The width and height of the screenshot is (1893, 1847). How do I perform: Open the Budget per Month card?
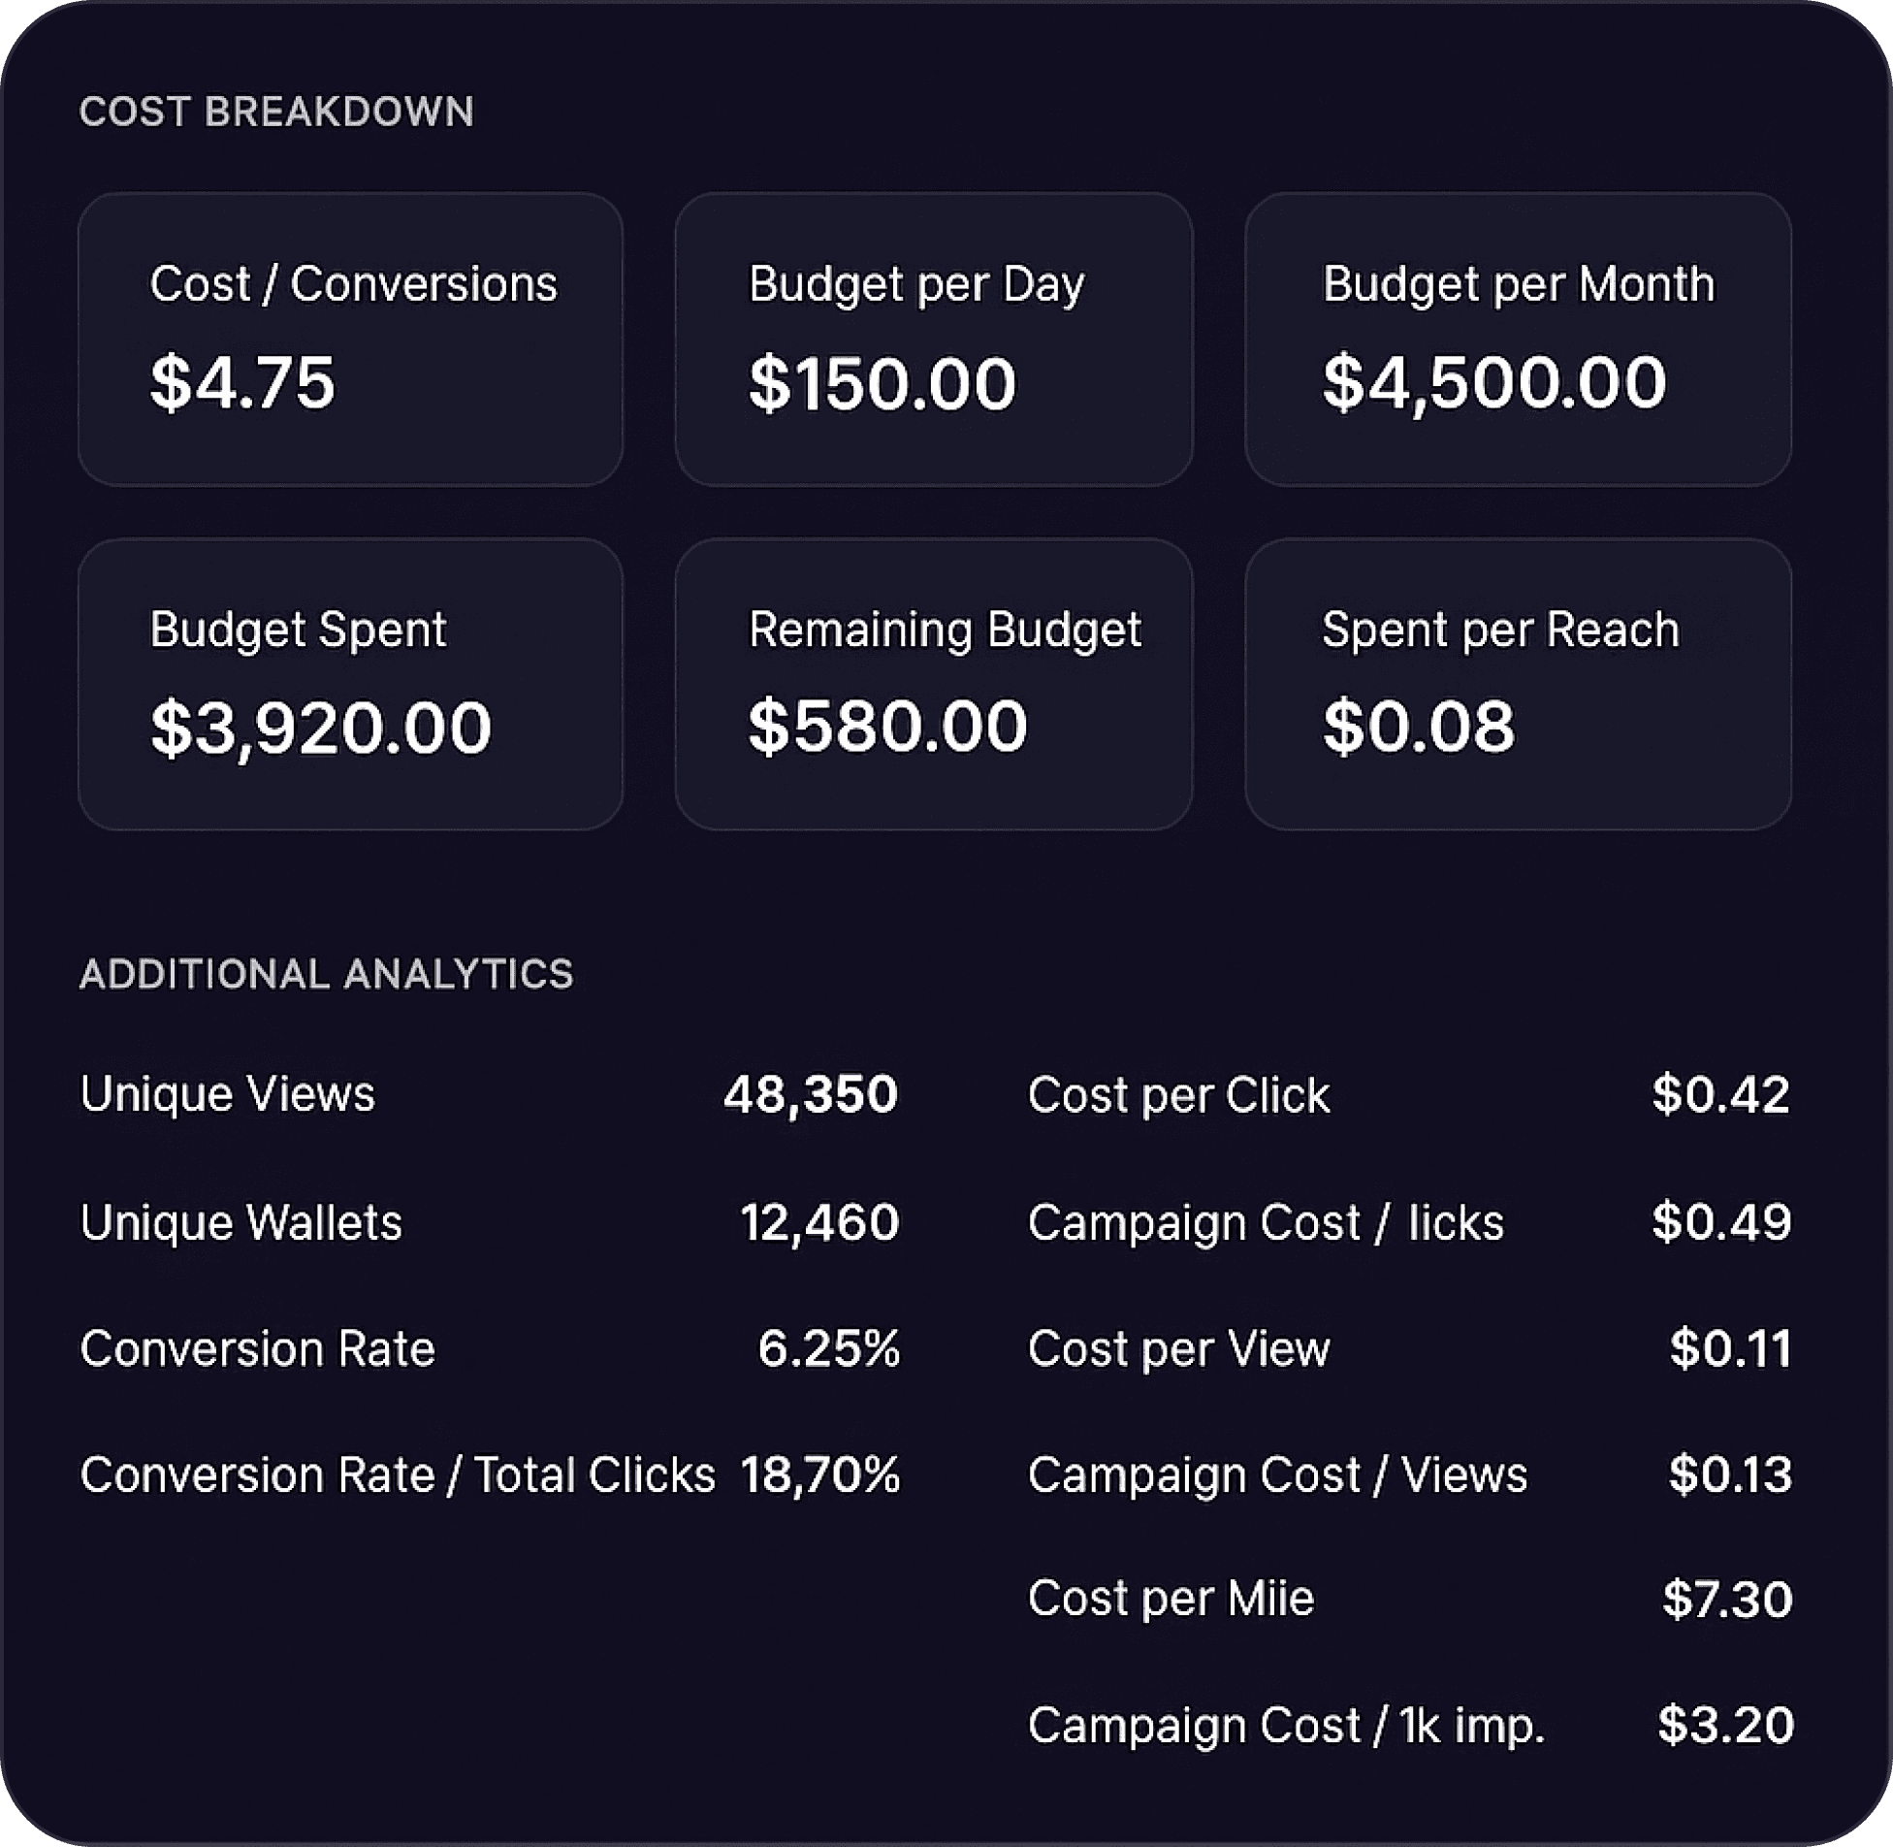tap(1517, 339)
